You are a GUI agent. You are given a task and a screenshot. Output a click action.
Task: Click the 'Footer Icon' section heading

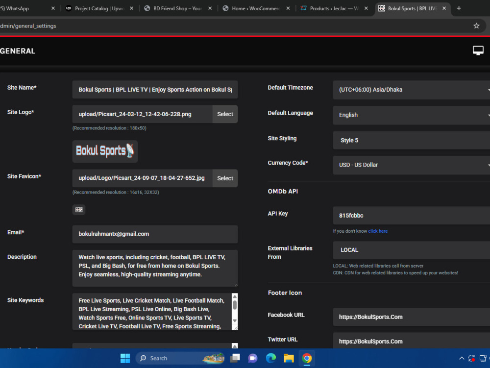point(285,293)
